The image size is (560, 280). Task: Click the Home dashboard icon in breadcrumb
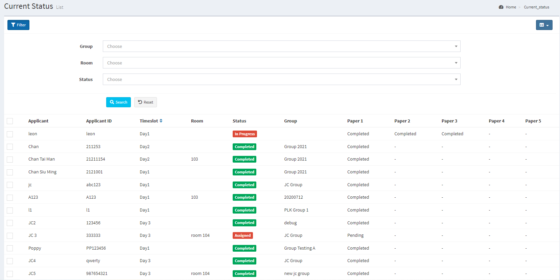tap(501, 7)
